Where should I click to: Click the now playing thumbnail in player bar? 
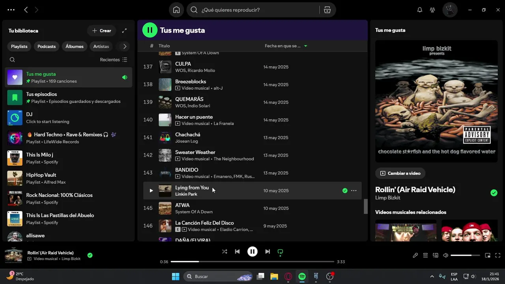pos(13,255)
